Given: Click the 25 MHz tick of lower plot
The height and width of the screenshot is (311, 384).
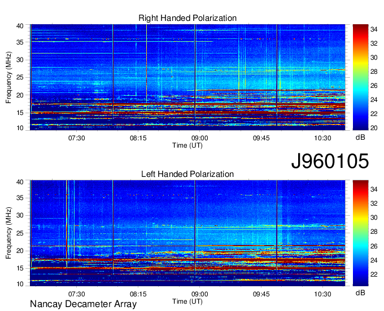Looking at the screenshot, I should click(x=20, y=233).
